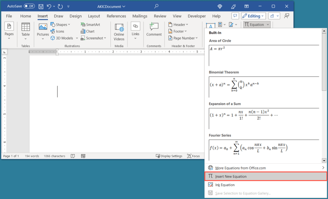Click the Undo arrow icon

(49, 6)
